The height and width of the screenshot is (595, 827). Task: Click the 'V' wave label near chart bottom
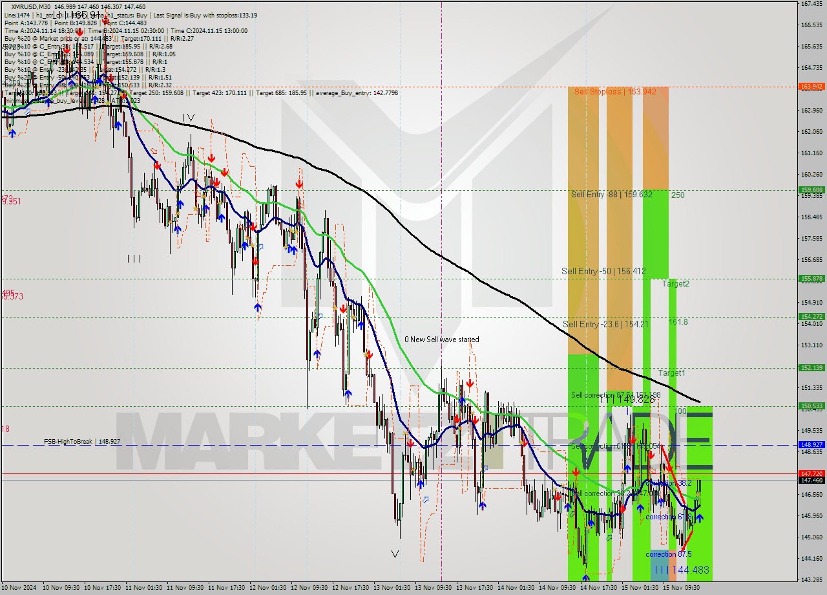coord(395,554)
